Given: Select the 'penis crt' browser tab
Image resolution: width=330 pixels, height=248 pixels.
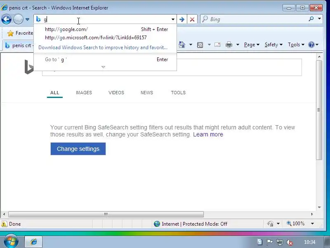Looking at the screenshot, I should (19, 45).
